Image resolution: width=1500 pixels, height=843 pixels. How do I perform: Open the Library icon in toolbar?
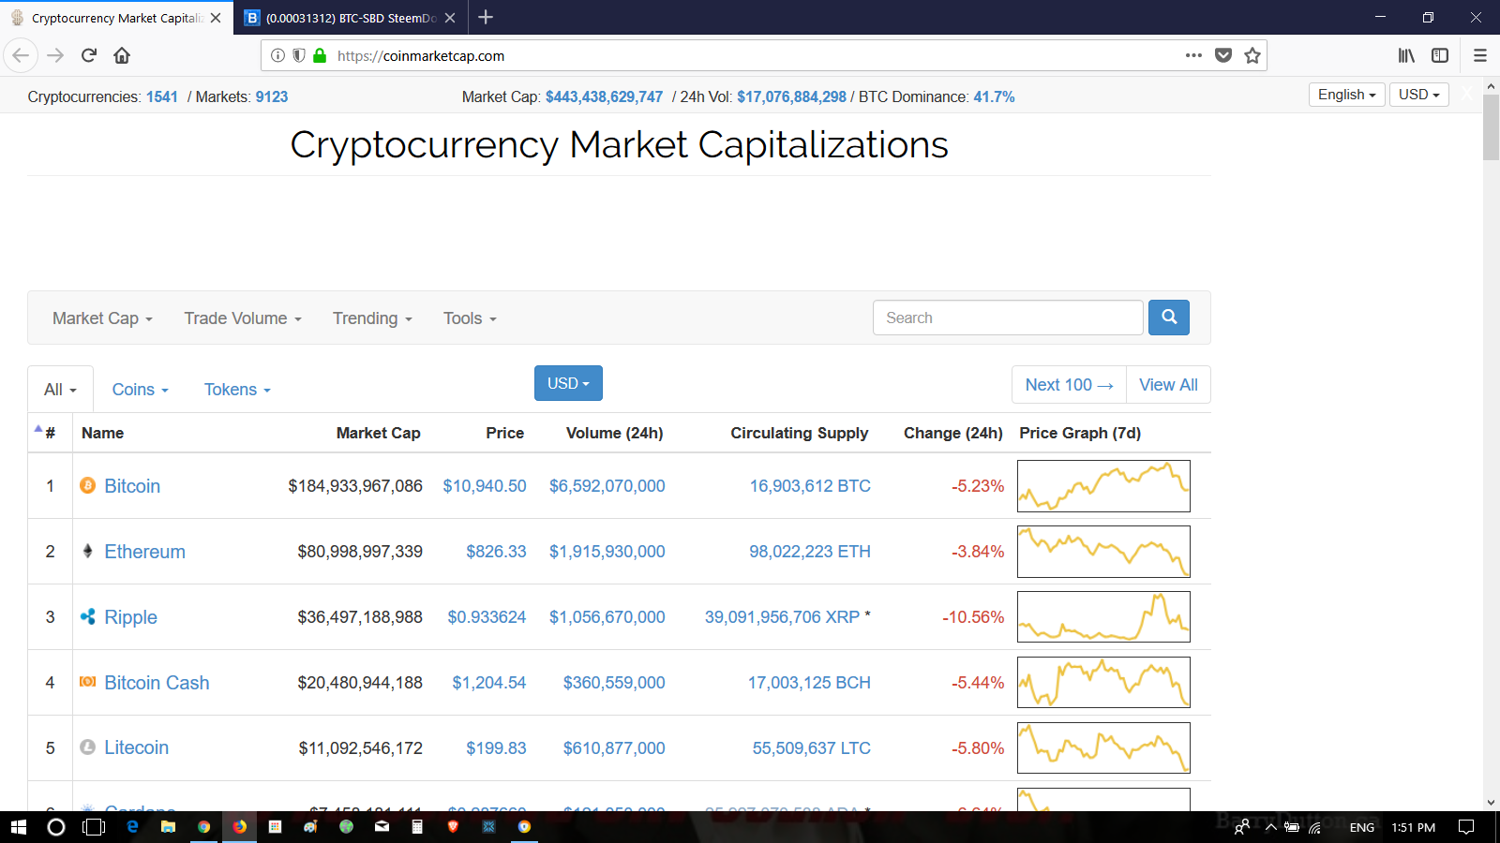click(x=1406, y=55)
